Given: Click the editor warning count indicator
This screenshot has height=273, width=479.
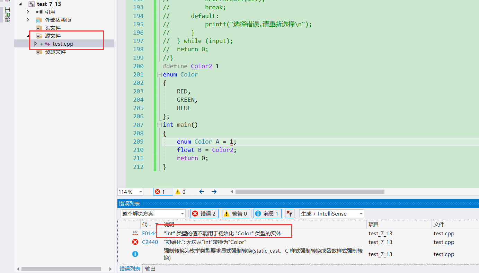Looking at the screenshot, I should (x=180, y=192).
